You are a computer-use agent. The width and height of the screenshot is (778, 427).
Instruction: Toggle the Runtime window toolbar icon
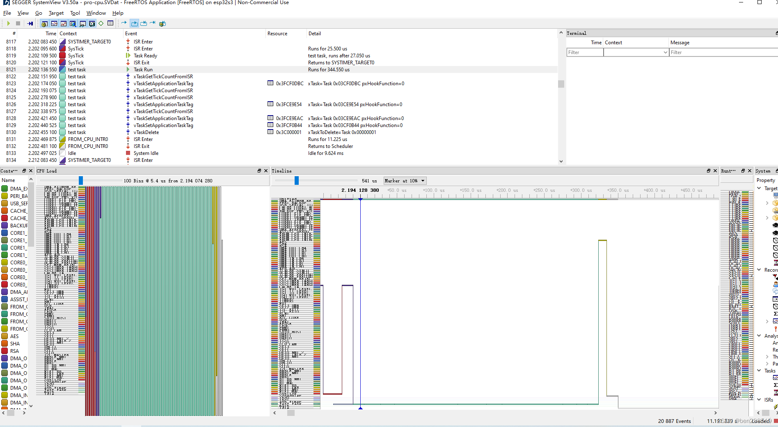tap(92, 23)
